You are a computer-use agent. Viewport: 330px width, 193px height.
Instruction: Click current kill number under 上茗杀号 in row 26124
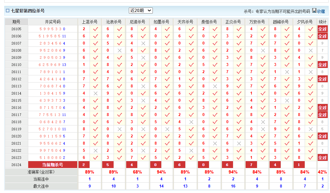click(84, 165)
